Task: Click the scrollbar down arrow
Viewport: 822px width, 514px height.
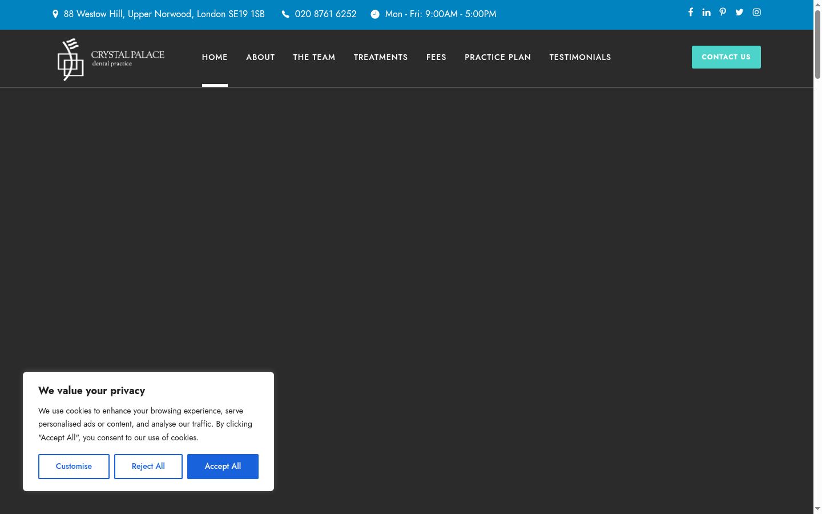Action: pyautogui.click(x=817, y=509)
